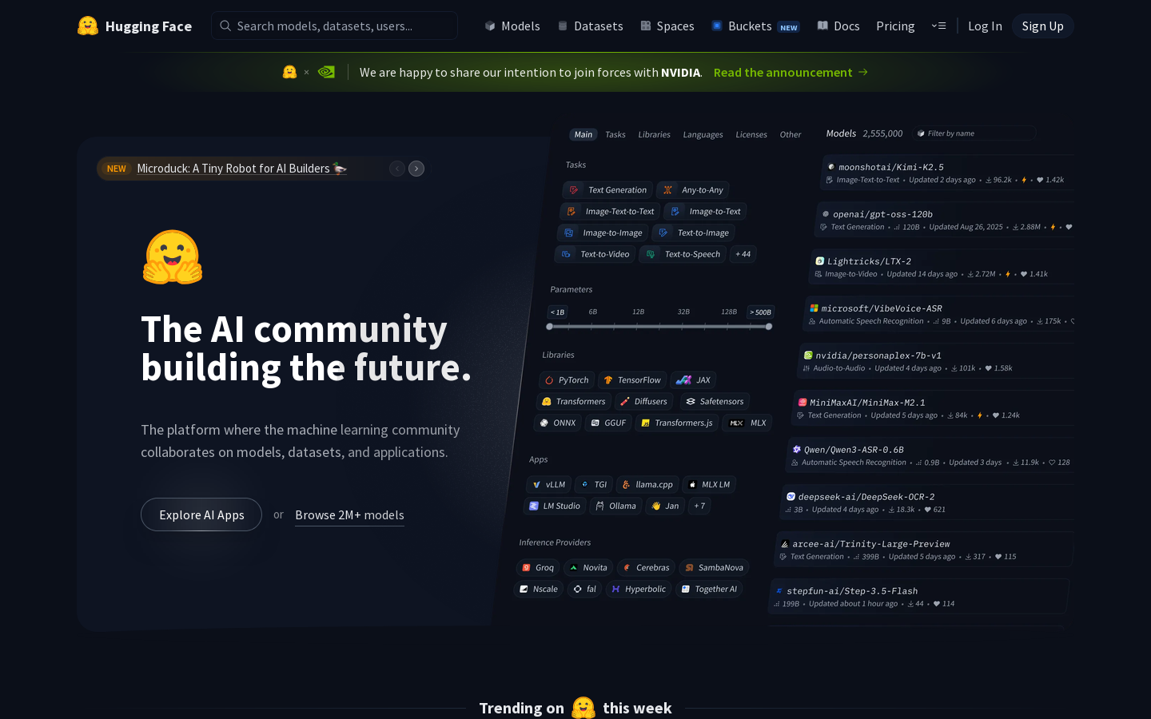Viewport: 1151px width, 719px height.
Task: Click the JAX library icon
Action: click(x=683, y=380)
